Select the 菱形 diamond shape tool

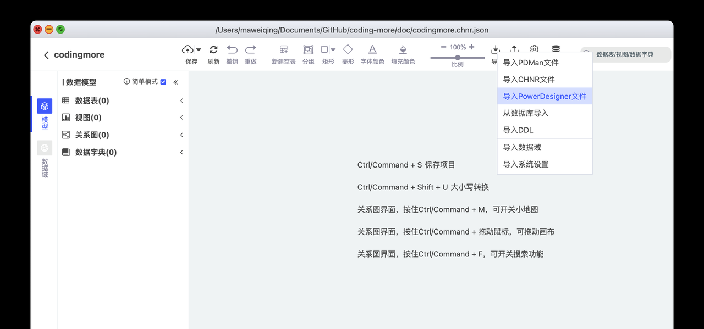(x=348, y=49)
